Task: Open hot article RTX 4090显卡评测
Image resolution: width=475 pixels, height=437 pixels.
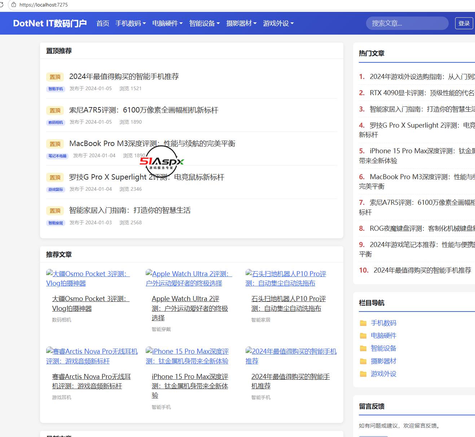Action: [422, 93]
